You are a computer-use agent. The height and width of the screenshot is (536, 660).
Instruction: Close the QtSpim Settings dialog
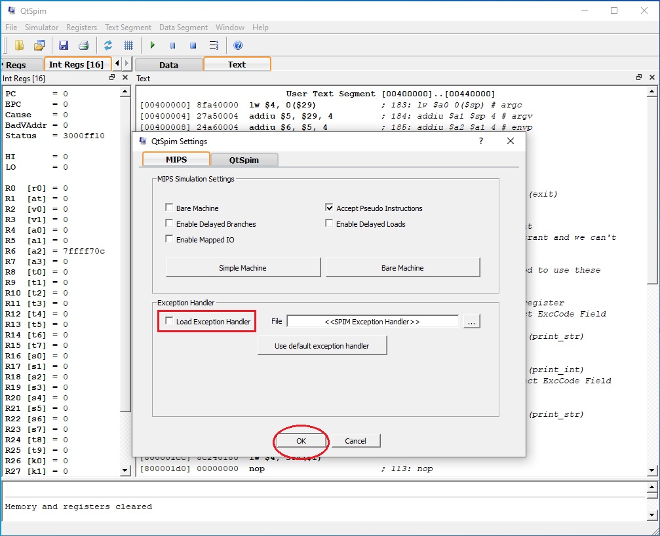click(x=511, y=141)
